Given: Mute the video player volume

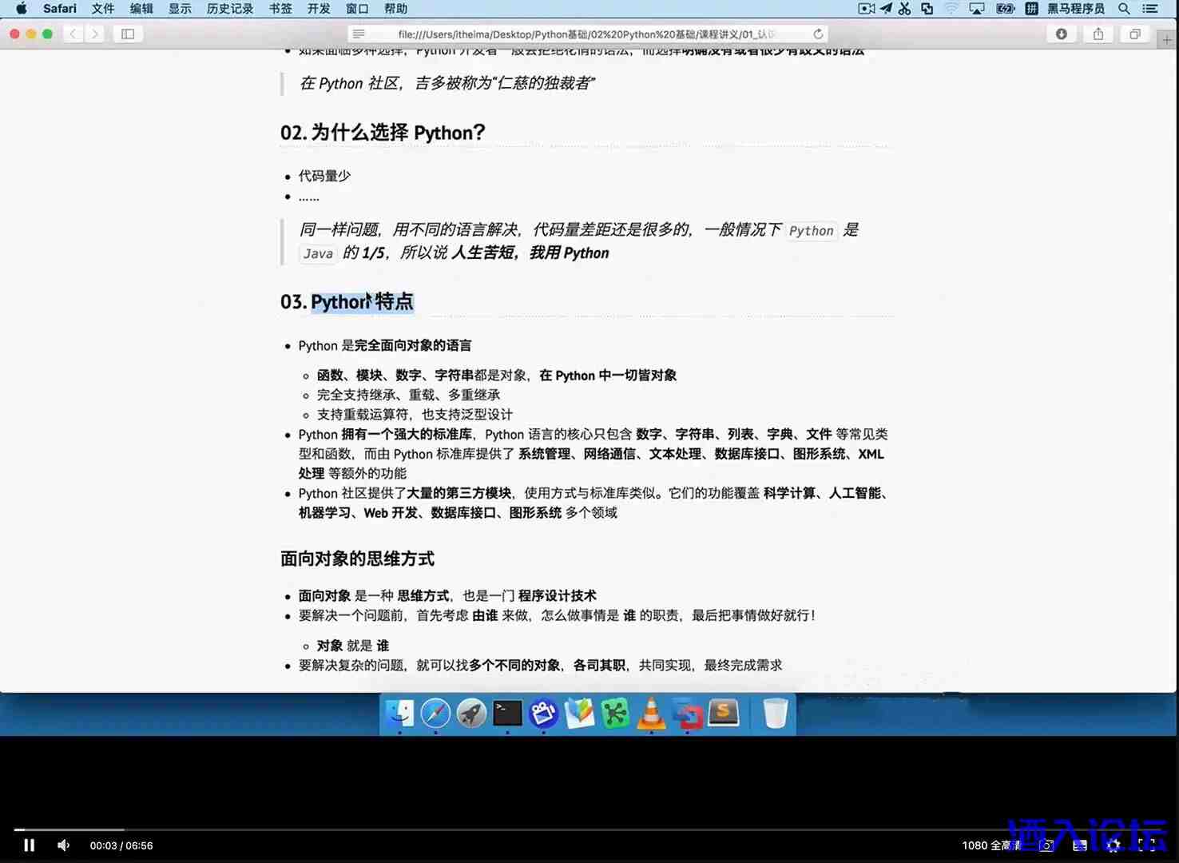Looking at the screenshot, I should 64,845.
